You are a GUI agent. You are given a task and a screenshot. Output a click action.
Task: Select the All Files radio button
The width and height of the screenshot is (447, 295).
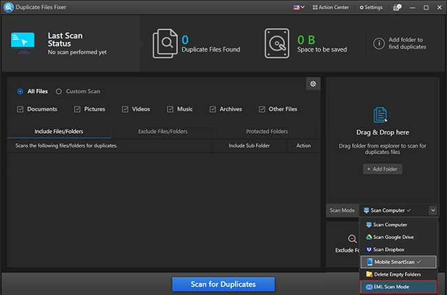pyautogui.click(x=20, y=91)
